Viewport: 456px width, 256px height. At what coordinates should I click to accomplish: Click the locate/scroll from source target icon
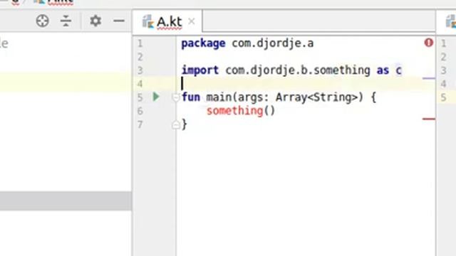click(x=43, y=21)
